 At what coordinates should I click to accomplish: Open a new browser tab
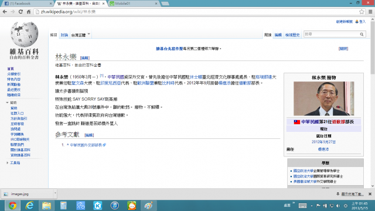(x=165, y=4)
